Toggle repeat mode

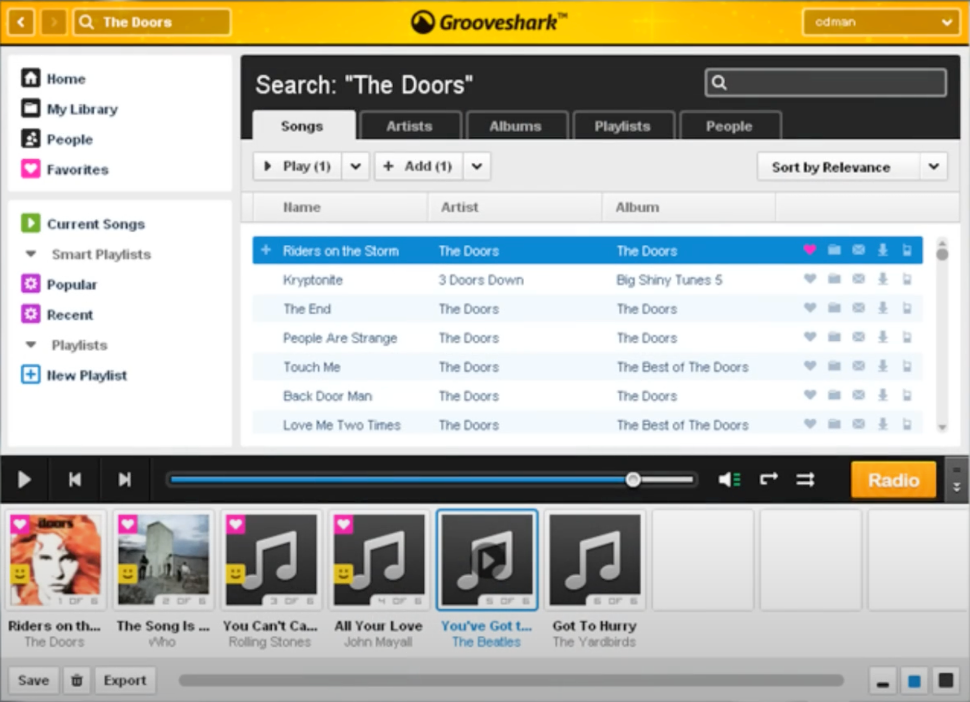point(769,479)
